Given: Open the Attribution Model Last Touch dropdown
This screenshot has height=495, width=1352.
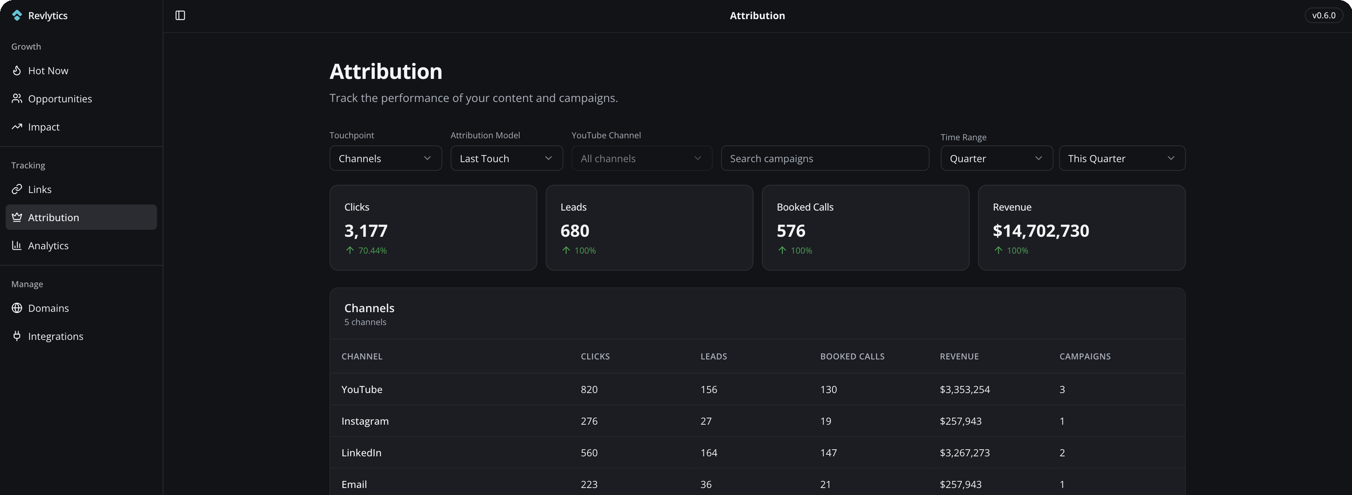Looking at the screenshot, I should tap(506, 158).
